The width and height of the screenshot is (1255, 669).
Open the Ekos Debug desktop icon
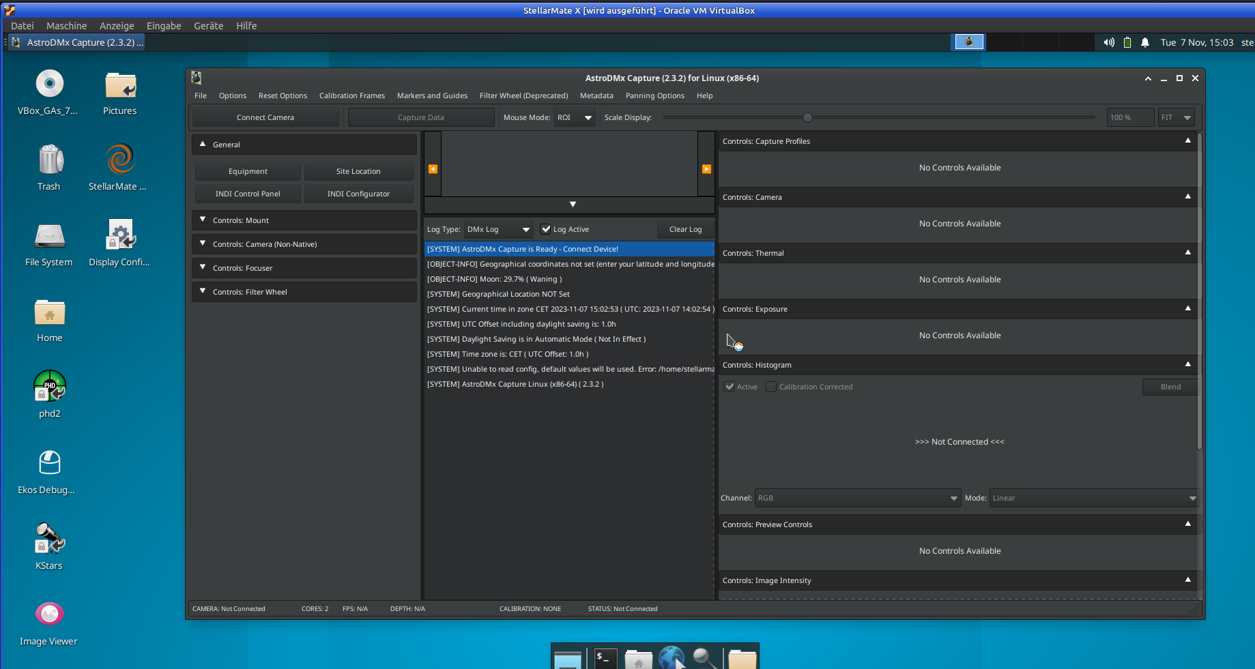click(x=50, y=462)
